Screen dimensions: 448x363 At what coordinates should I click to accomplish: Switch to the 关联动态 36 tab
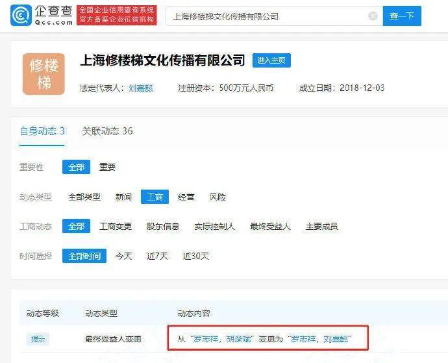(107, 131)
